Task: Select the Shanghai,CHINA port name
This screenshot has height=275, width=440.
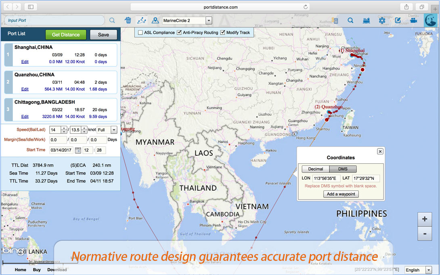Action: pyautogui.click(x=34, y=47)
